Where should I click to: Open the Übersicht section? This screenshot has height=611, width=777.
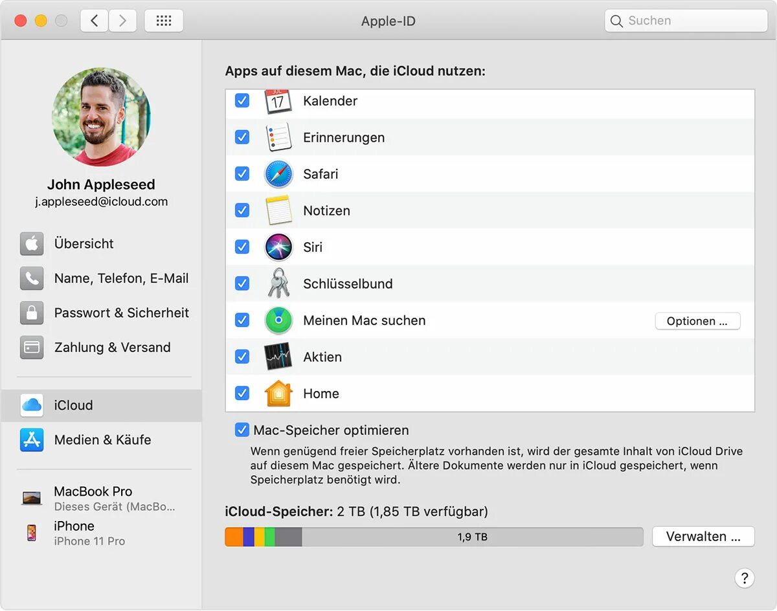(x=102, y=244)
